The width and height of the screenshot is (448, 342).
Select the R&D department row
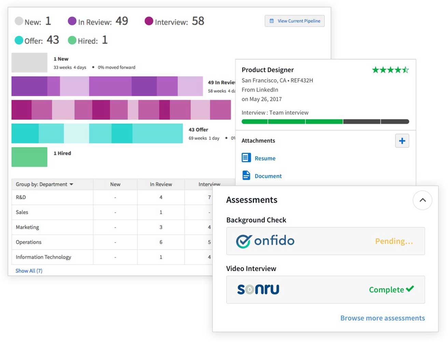[113, 197]
